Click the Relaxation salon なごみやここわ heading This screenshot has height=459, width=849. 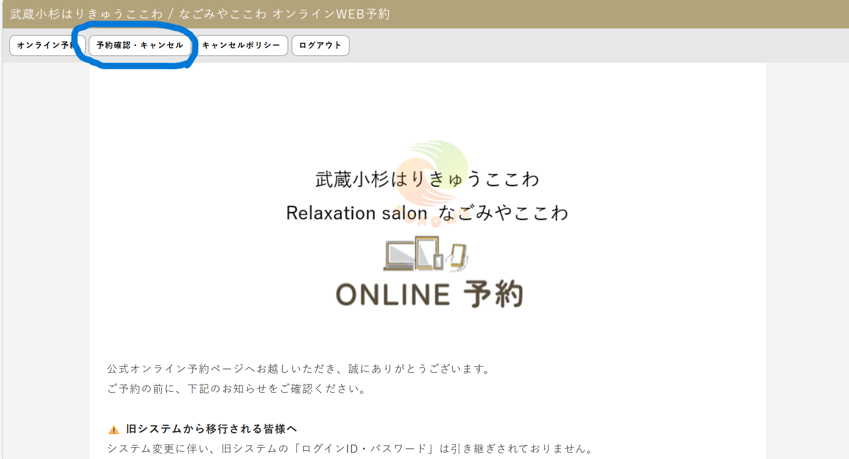(x=427, y=213)
